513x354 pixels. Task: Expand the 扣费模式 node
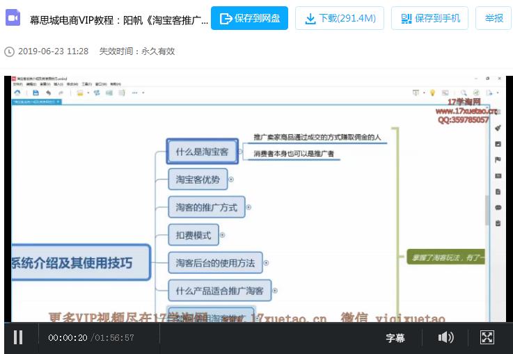tap(223, 235)
